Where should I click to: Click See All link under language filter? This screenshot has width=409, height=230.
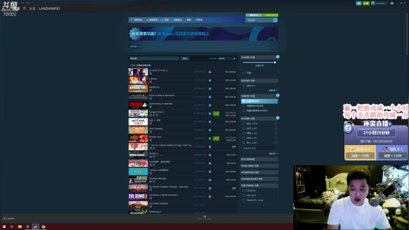click(273, 91)
